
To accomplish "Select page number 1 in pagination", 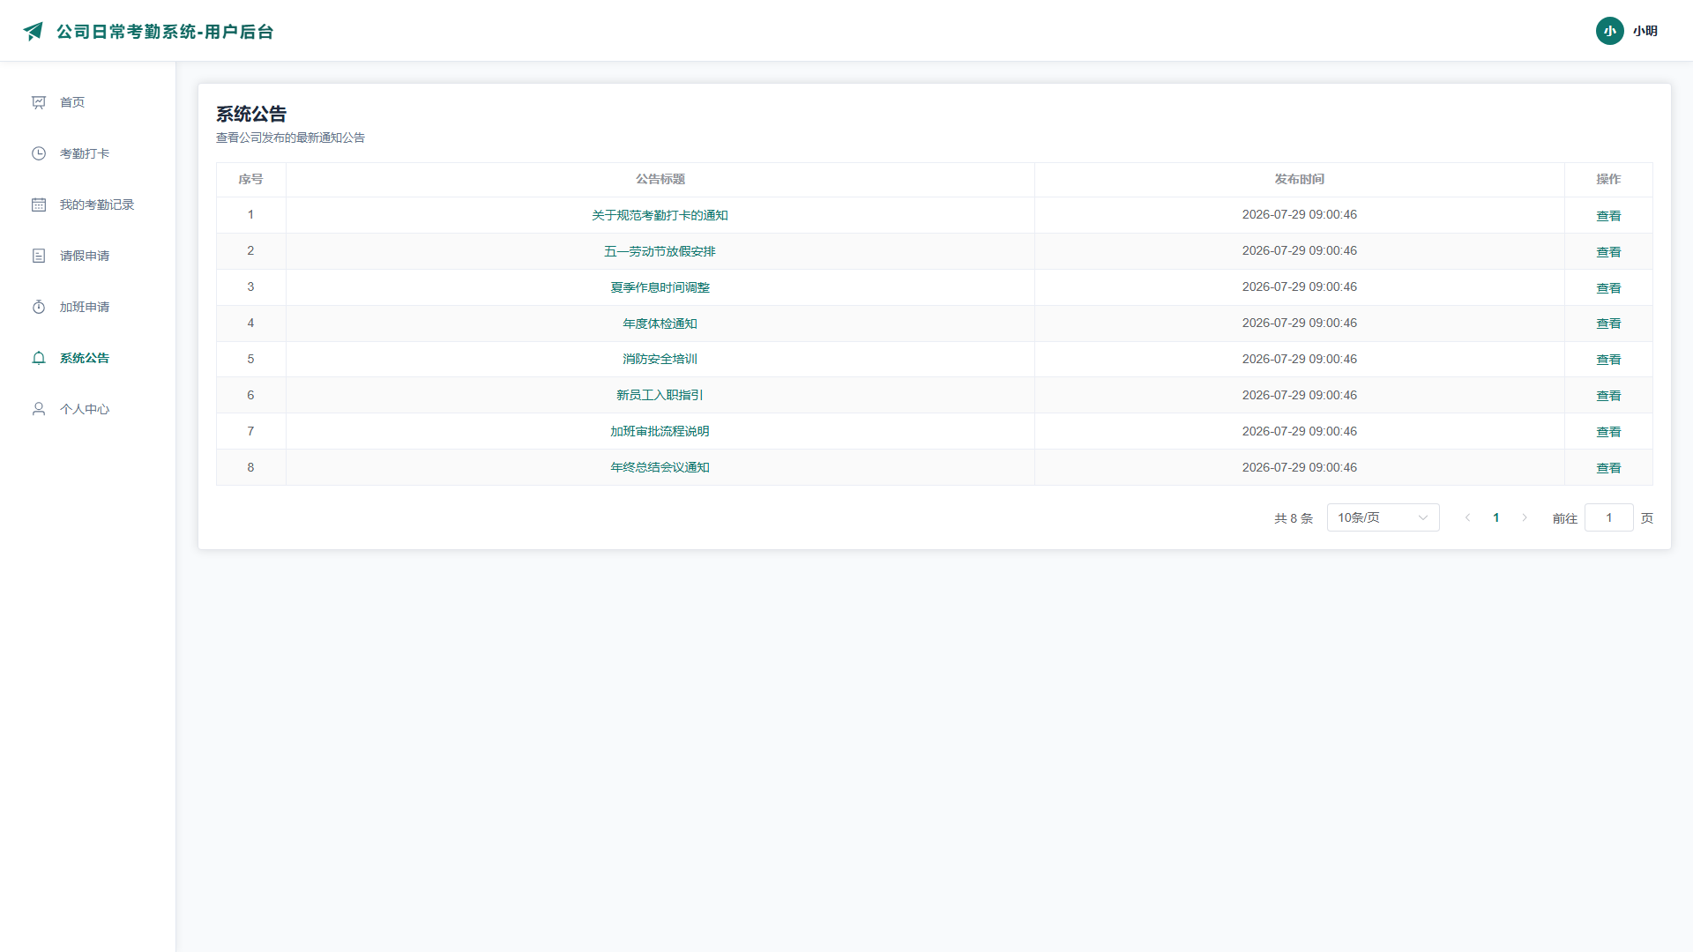I will pos(1496,517).
